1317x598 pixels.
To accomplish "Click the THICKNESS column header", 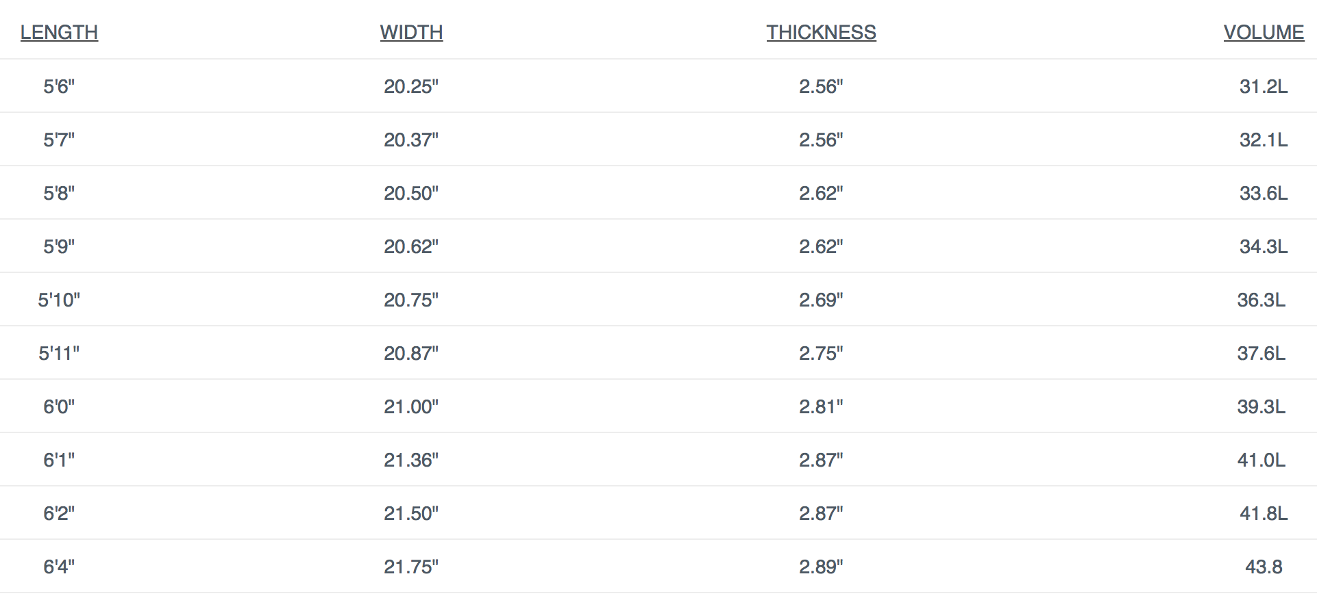I will tap(821, 32).
